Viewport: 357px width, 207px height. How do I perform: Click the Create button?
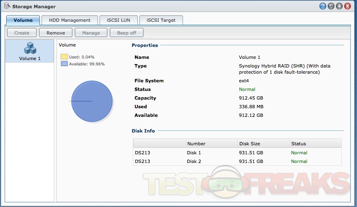pos(22,33)
